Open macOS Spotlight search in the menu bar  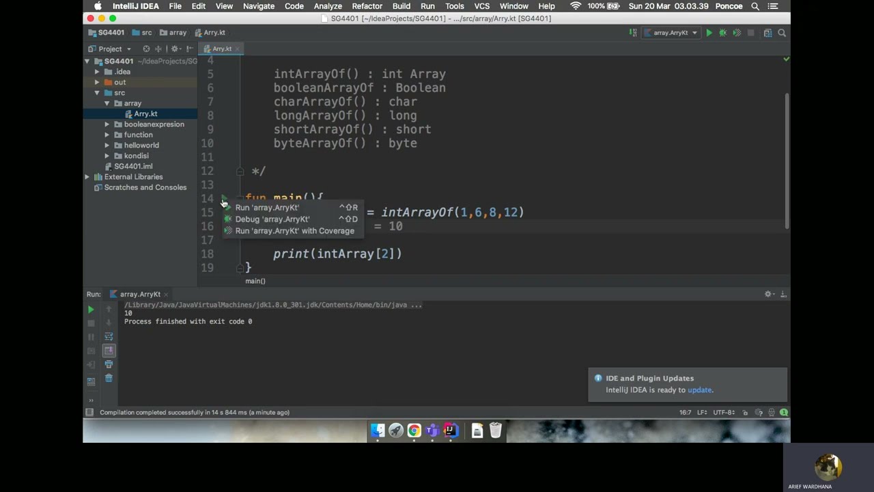click(x=755, y=6)
